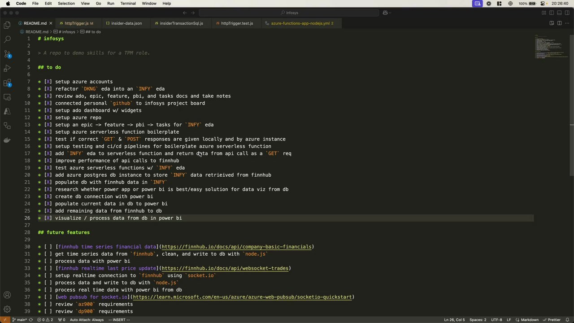Open the Extensions view
This screenshot has width=574, height=323.
(7, 83)
